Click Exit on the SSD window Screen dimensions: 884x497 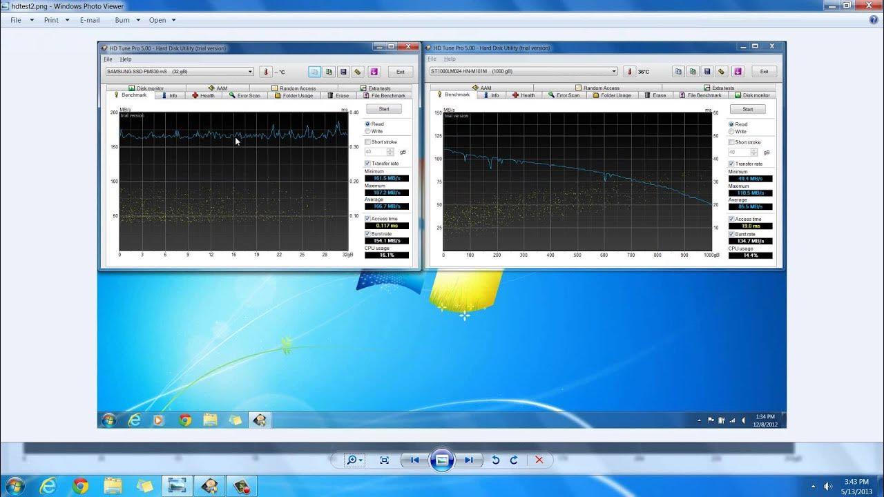point(401,71)
